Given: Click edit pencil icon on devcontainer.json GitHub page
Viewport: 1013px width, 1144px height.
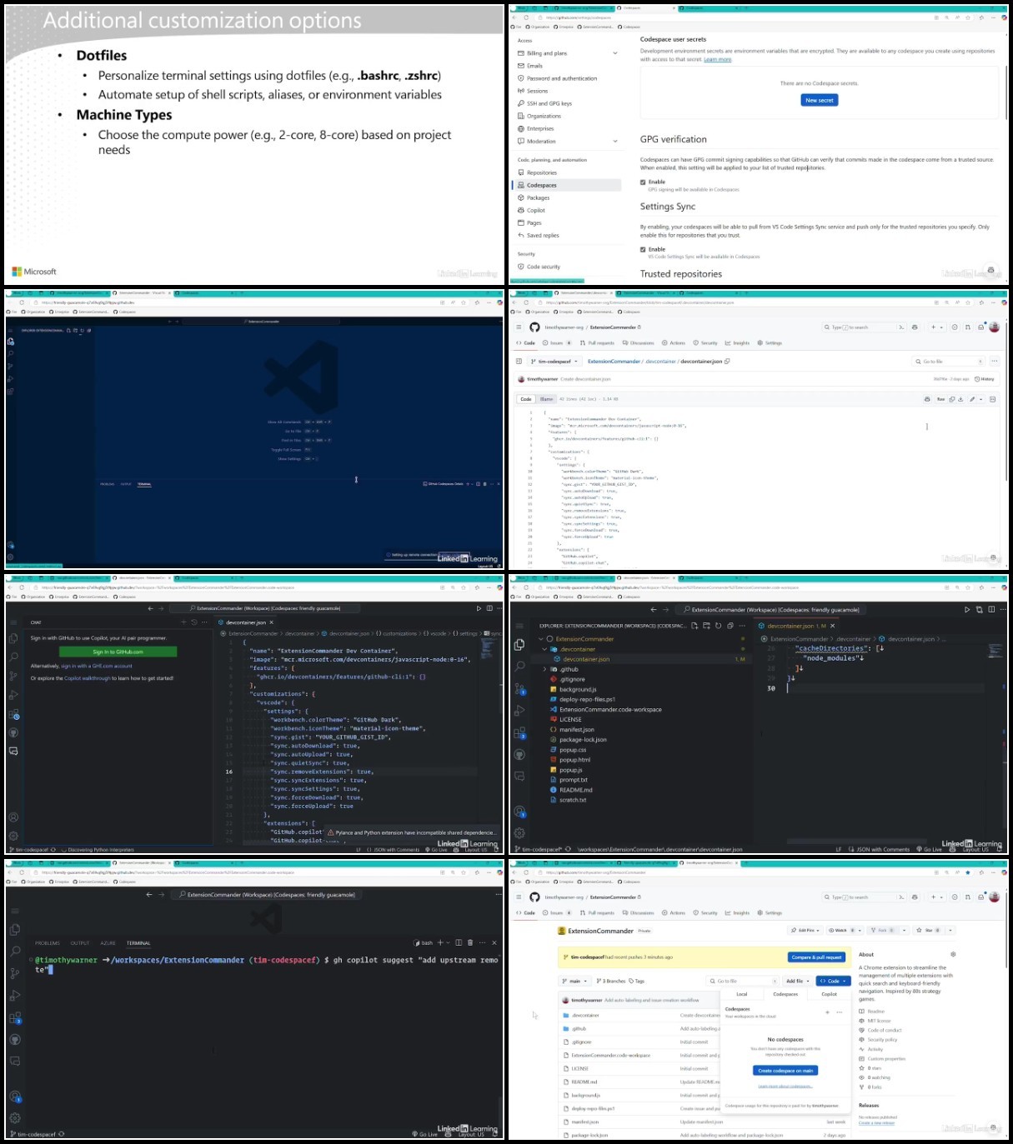Looking at the screenshot, I should pyautogui.click(x=970, y=399).
